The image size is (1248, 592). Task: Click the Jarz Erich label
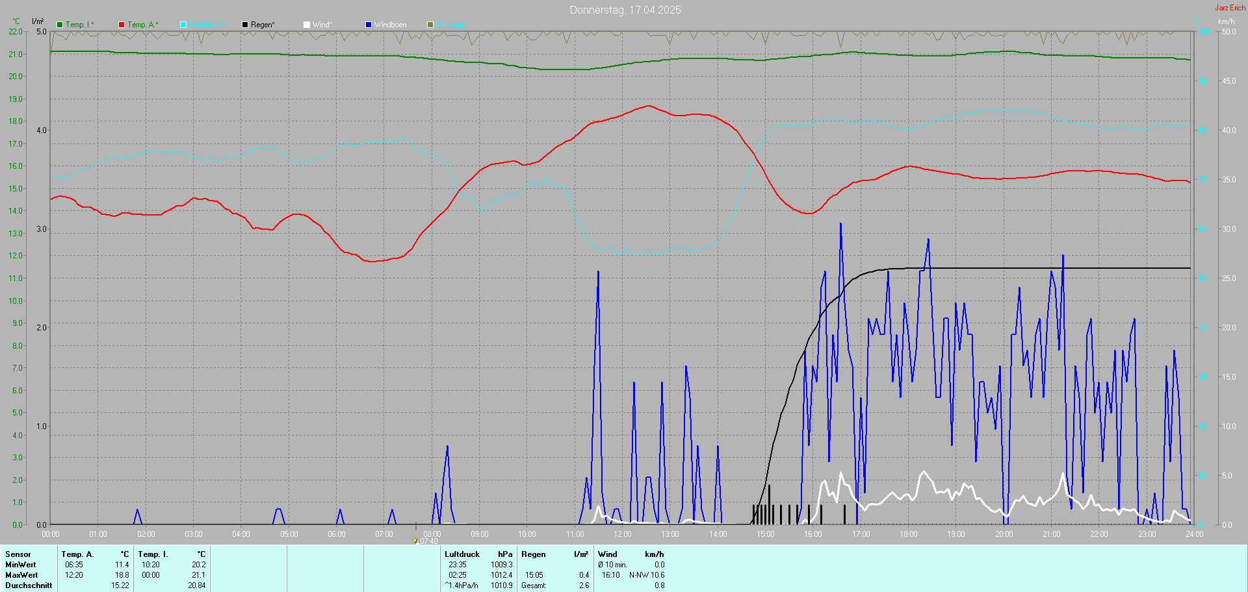[x=1230, y=8]
